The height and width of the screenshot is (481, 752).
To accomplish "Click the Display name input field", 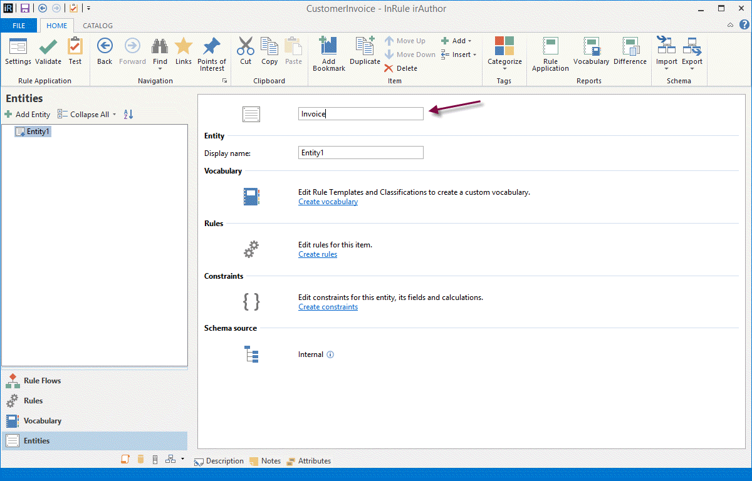I will coord(360,153).
